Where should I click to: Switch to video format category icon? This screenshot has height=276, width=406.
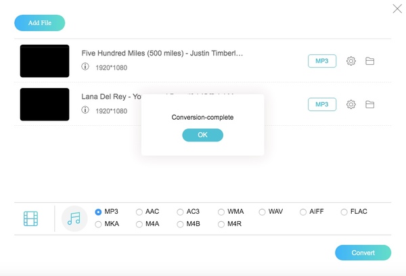click(x=30, y=218)
